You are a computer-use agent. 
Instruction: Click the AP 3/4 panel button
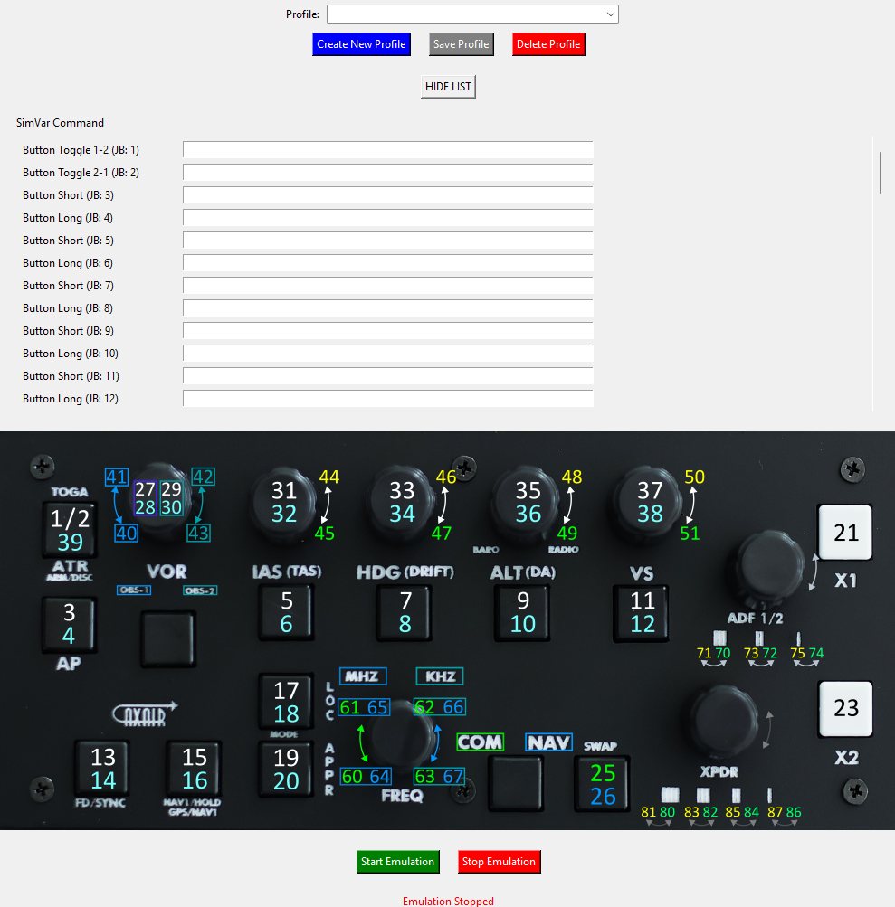69,625
